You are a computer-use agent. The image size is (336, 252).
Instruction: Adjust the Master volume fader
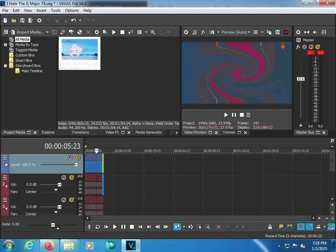tap(301, 79)
